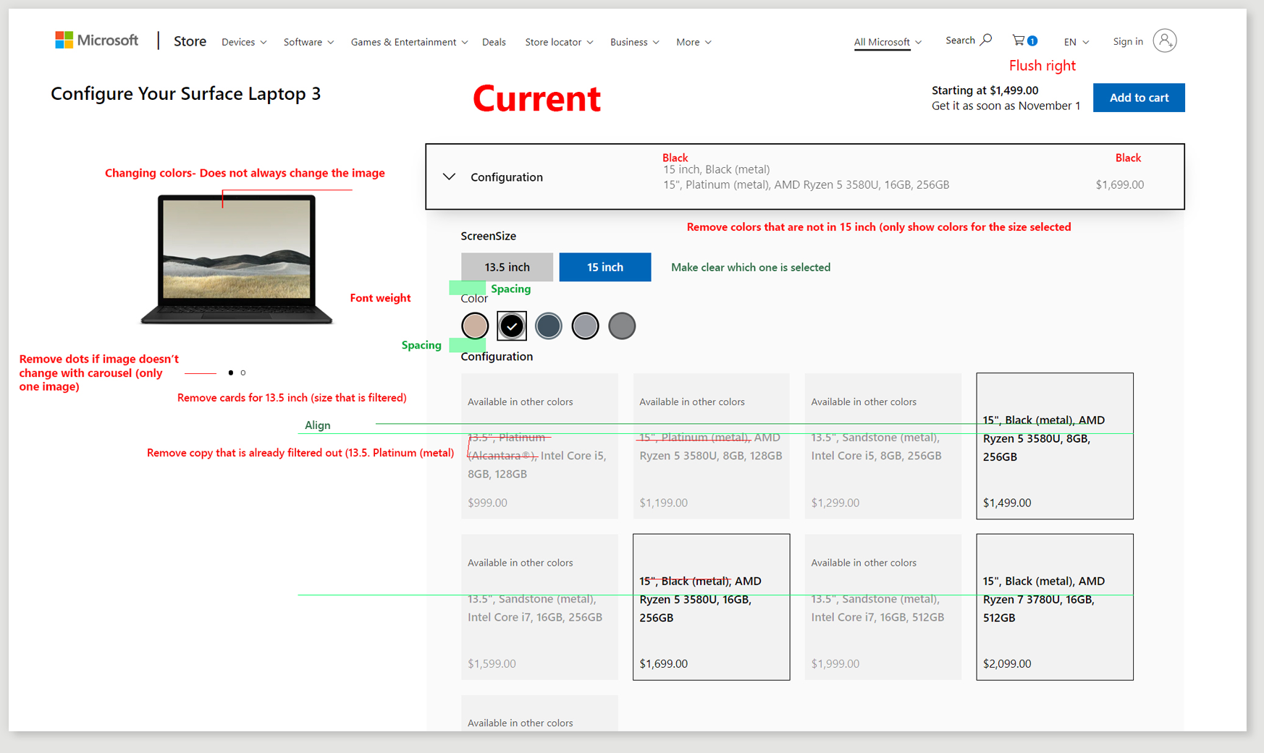Choose the $999.00 Platinum Alcantara configuration card
The image size is (1264, 753).
(x=539, y=446)
